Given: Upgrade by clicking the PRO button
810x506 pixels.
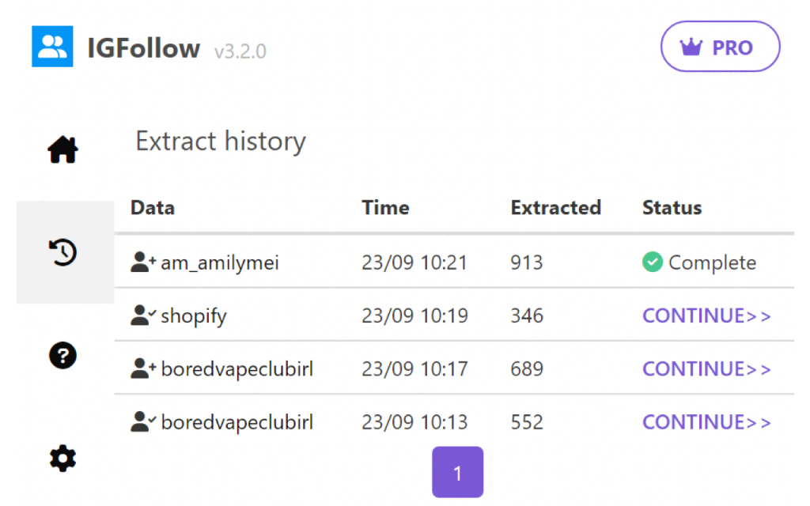Looking at the screenshot, I should coord(720,47).
